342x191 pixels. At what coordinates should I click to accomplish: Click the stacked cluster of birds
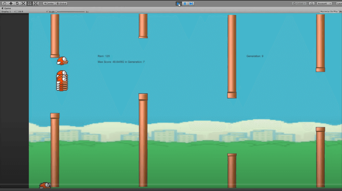tap(62, 81)
